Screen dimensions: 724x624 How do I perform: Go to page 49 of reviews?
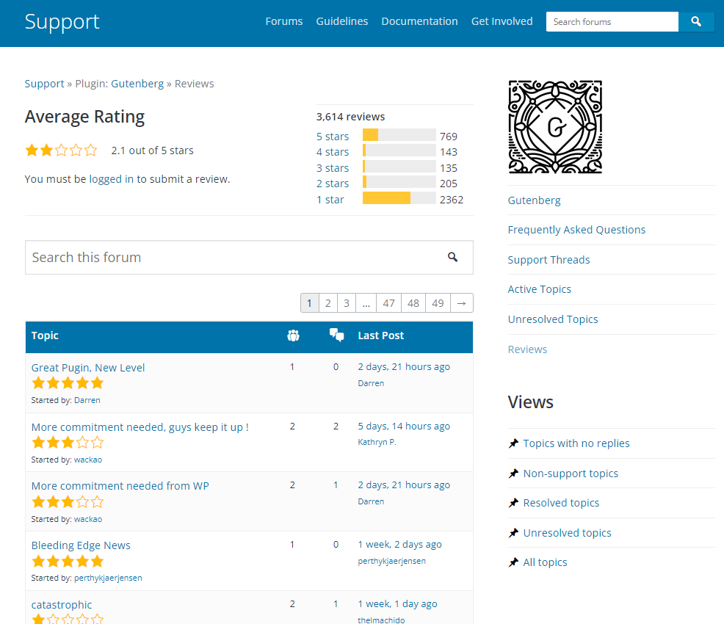pos(438,303)
